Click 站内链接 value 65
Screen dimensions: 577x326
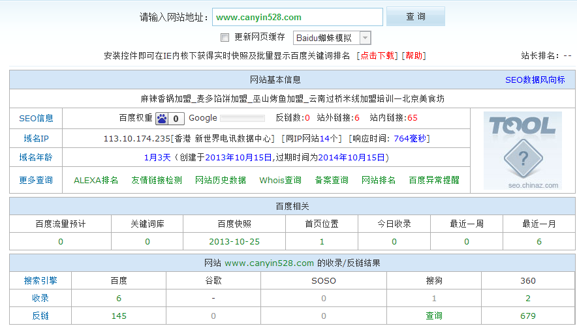tap(413, 118)
